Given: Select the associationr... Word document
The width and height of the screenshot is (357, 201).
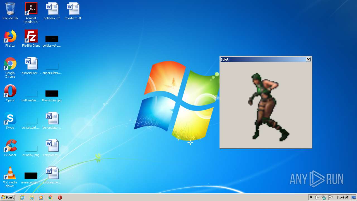Looking at the screenshot, I should (x=31, y=66).
